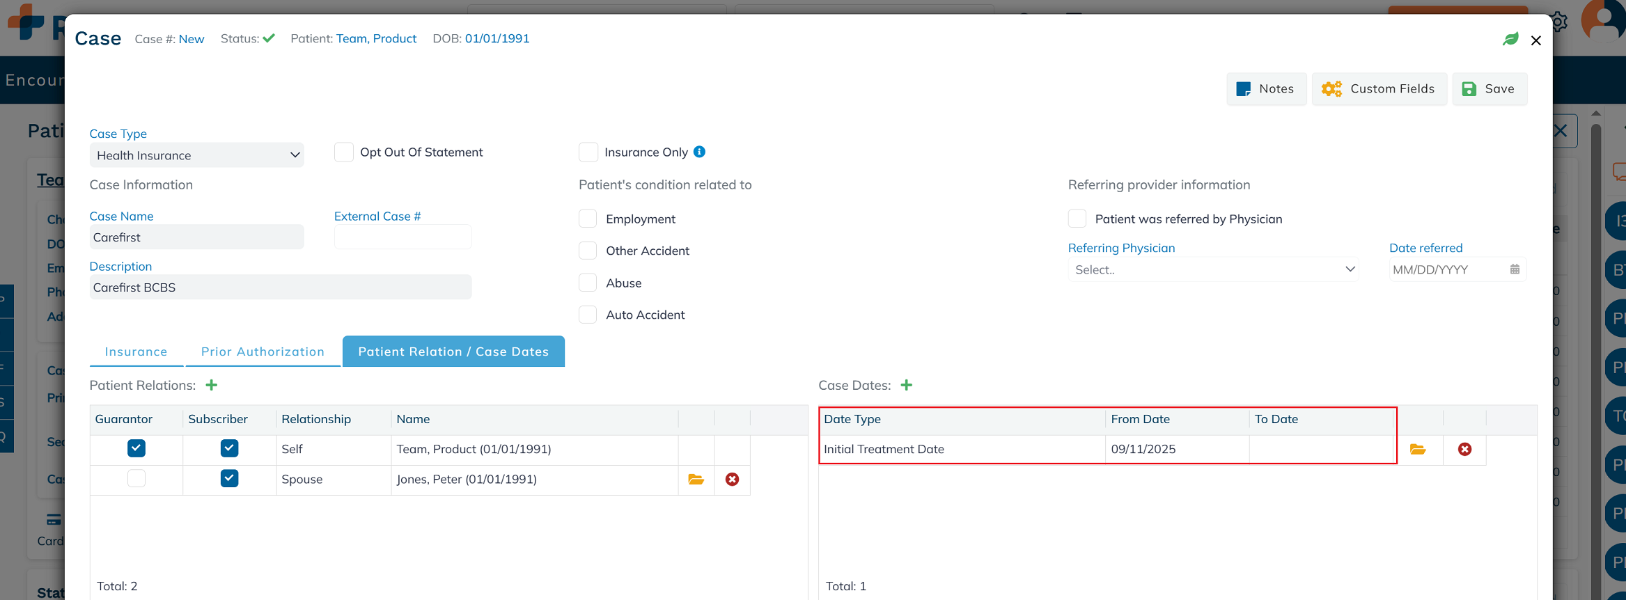Remove the Initial Treatment Date entry

(x=1464, y=450)
